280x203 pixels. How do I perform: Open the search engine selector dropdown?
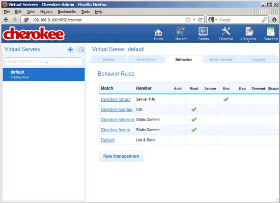point(212,20)
